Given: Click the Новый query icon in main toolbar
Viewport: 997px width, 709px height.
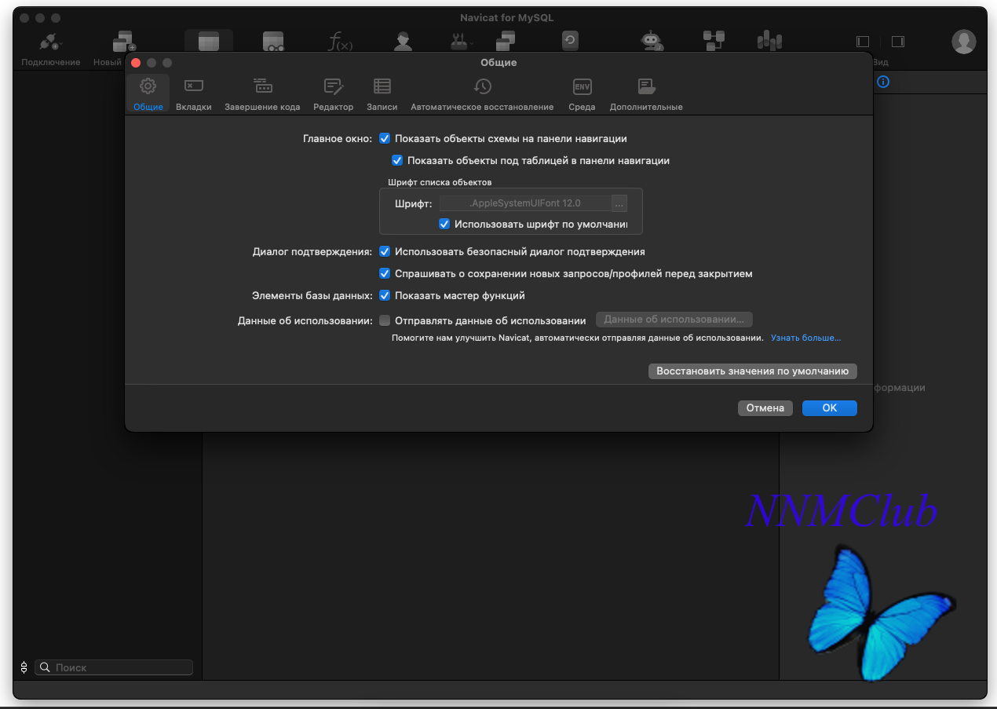Looking at the screenshot, I should click(x=123, y=42).
